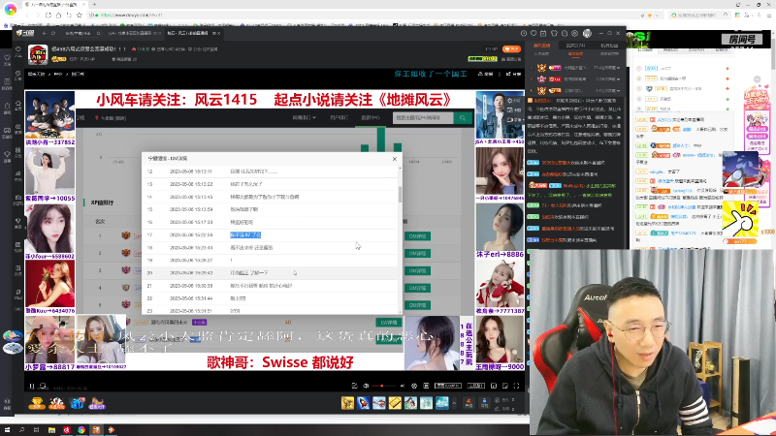Click the second tab in right browser window

(x=670, y=50)
